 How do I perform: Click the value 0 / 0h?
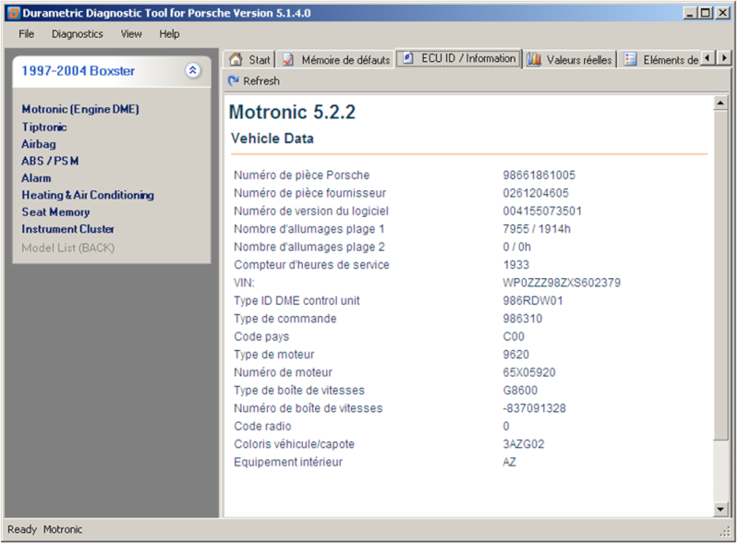coord(516,247)
